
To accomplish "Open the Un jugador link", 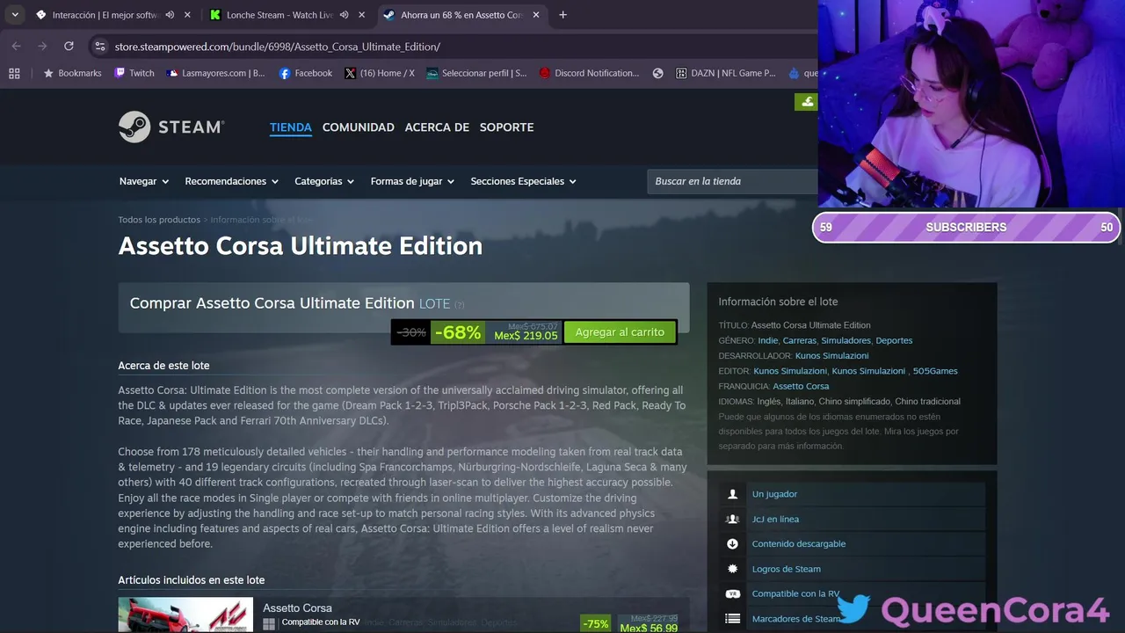I will click(774, 494).
